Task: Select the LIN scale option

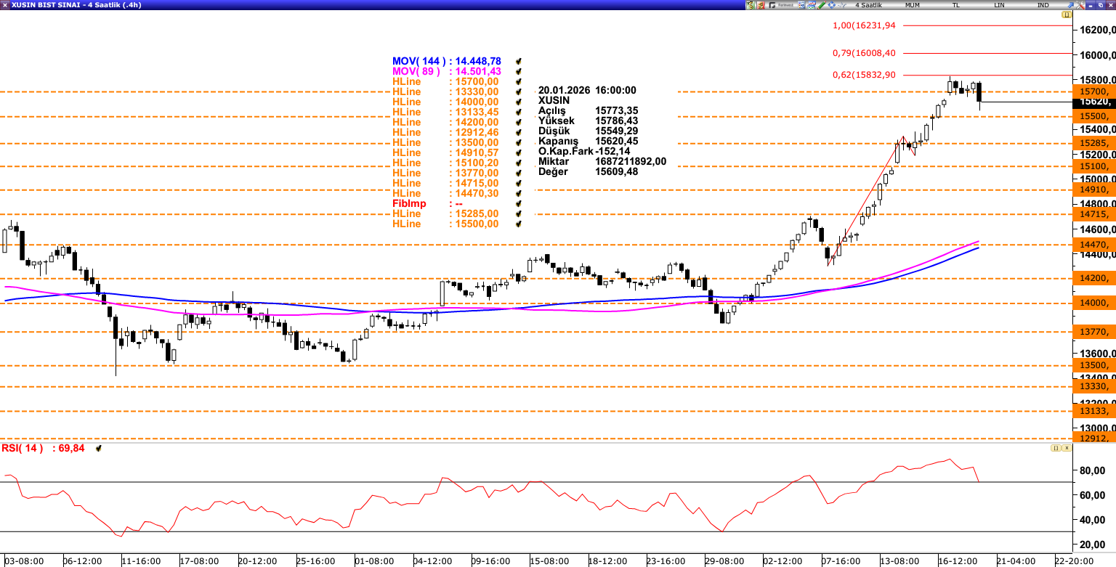Action: click(x=1000, y=5)
